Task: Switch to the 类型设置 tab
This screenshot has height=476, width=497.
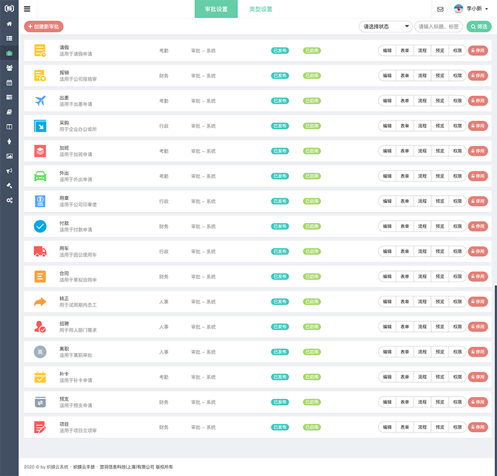Action: tap(260, 9)
